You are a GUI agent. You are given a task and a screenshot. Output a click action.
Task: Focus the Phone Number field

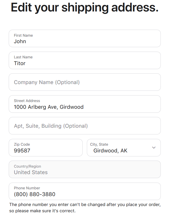pyautogui.click(x=85, y=191)
